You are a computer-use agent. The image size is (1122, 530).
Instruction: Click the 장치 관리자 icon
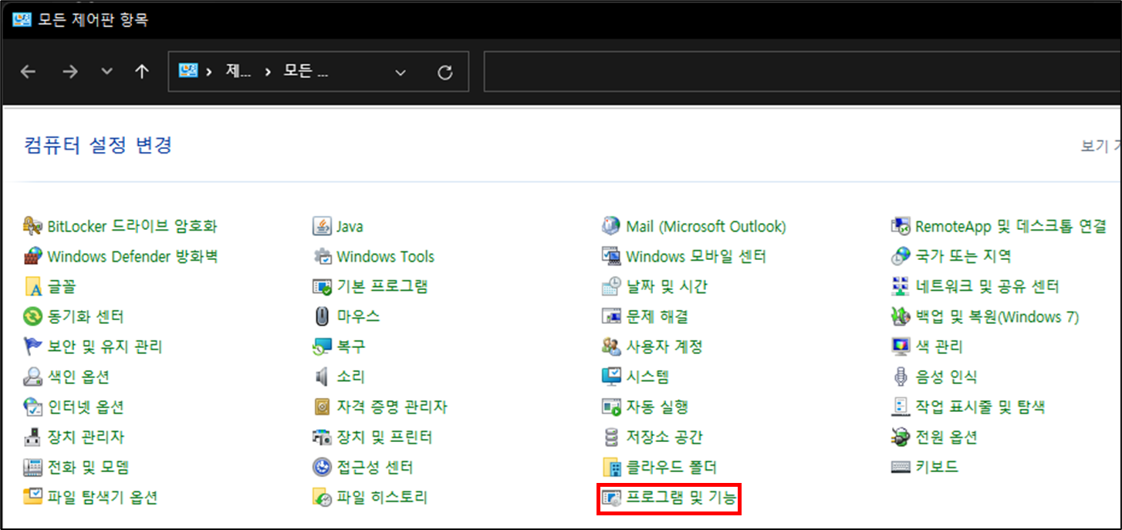coord(32,437)
